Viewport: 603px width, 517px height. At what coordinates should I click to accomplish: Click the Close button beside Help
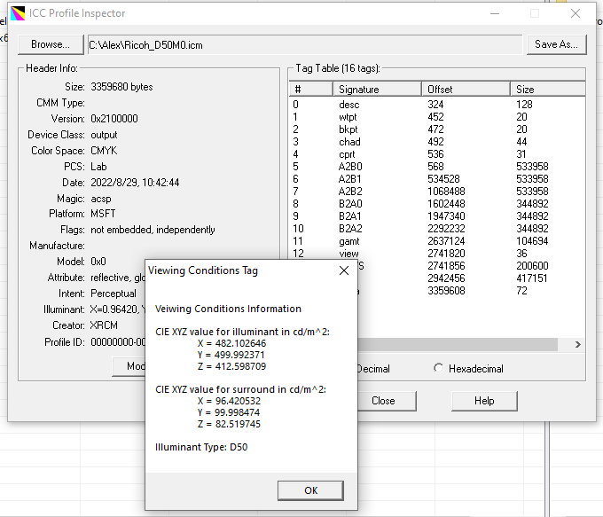383,401
